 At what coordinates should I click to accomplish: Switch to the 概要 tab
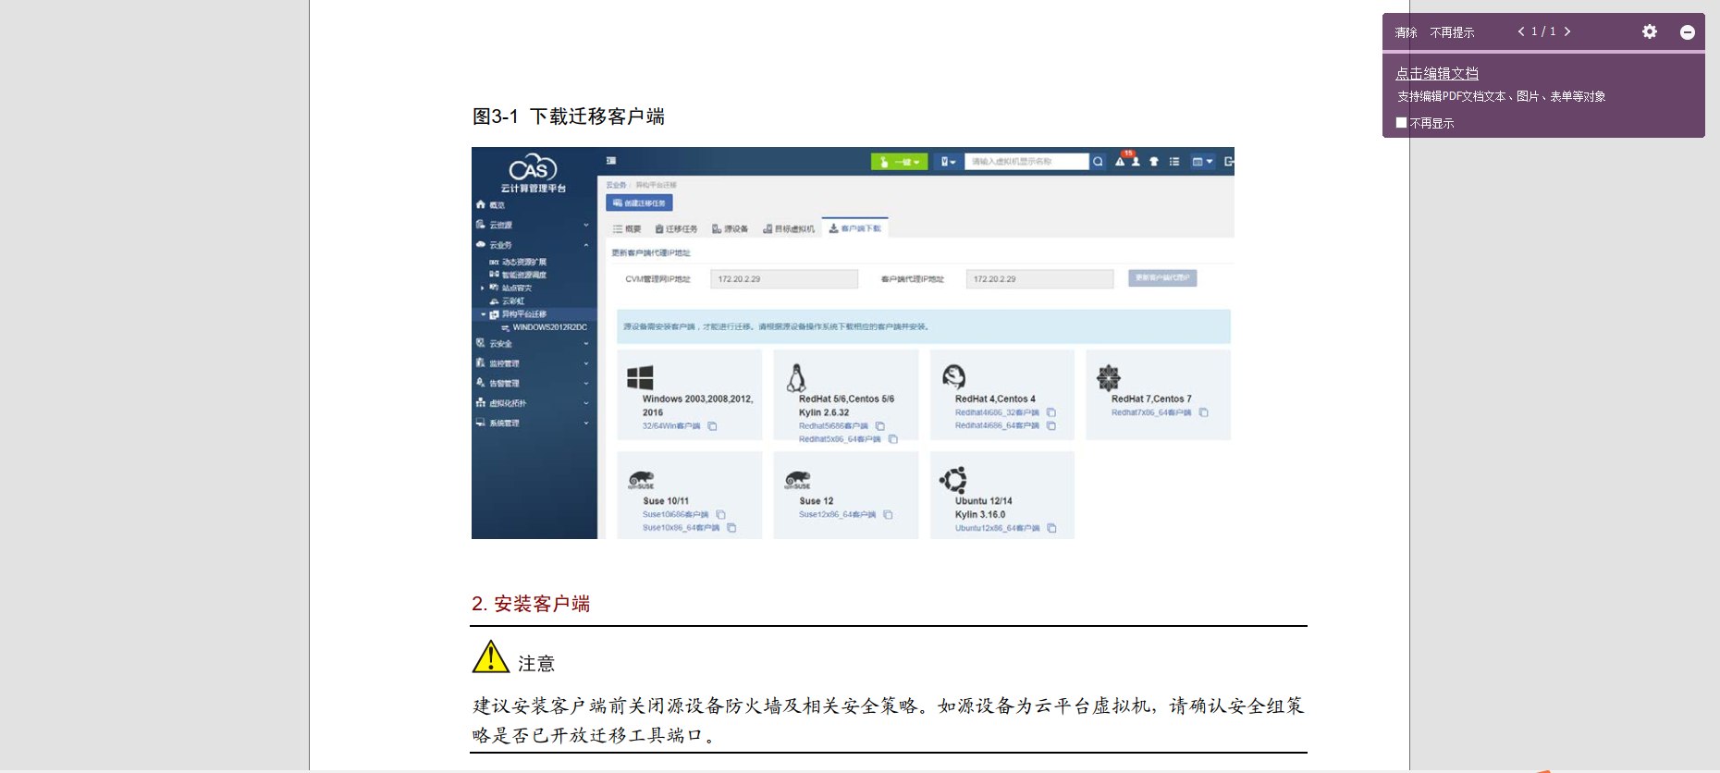pyautogui.click(x=627, y=229)
